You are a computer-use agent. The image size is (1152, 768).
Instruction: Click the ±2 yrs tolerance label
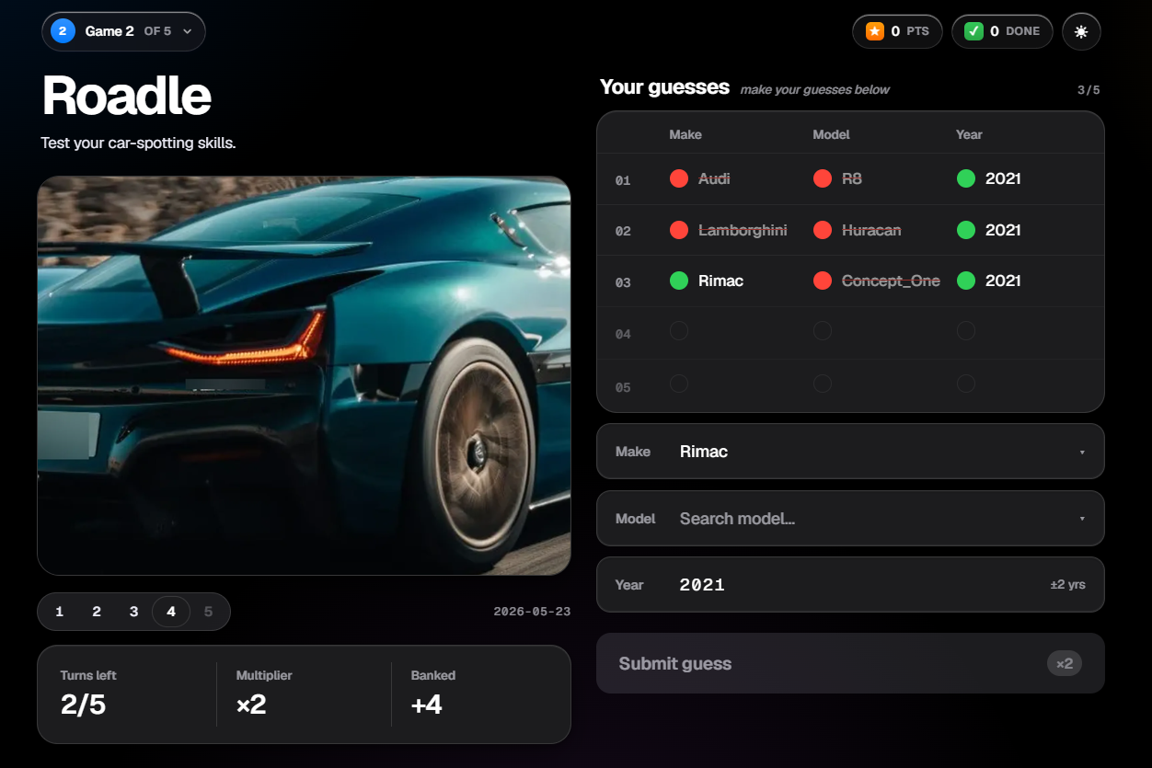pyautogui.click(x=1067, y=584)
